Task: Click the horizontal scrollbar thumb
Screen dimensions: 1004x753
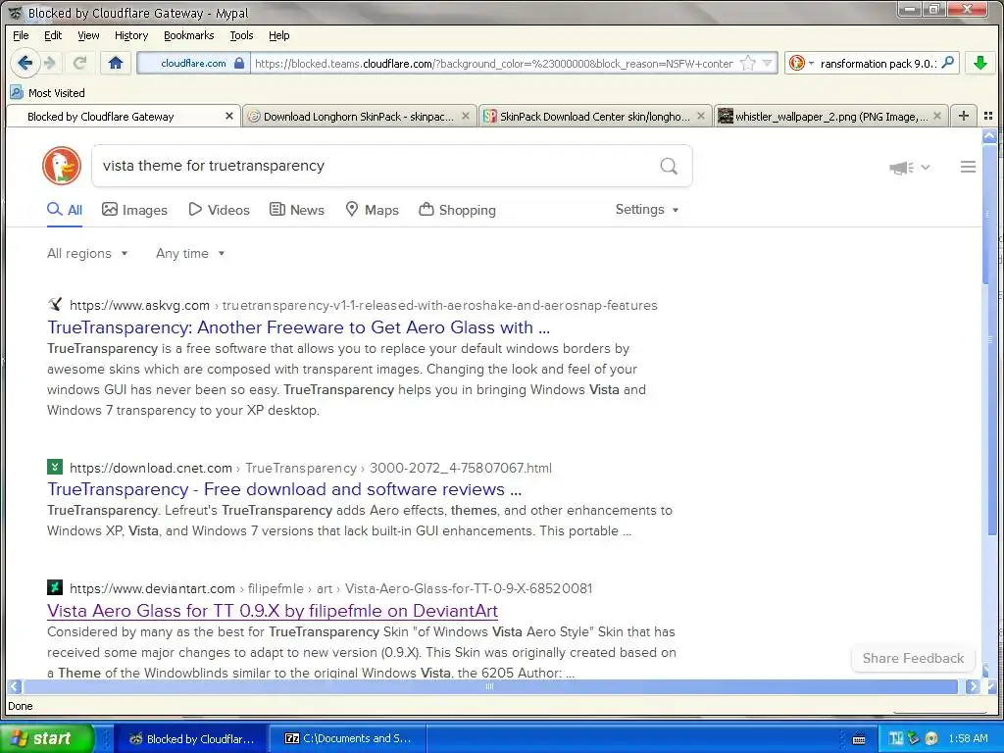Action: pyautogui.click(x=490, y=686)
